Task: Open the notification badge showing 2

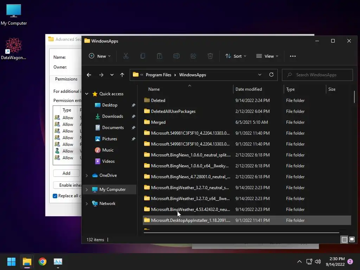Action: point(350,262)
